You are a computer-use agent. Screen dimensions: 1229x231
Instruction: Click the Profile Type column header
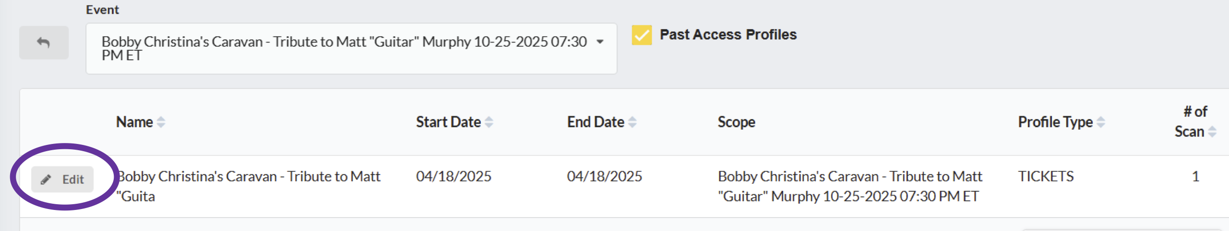point(1055,122)
